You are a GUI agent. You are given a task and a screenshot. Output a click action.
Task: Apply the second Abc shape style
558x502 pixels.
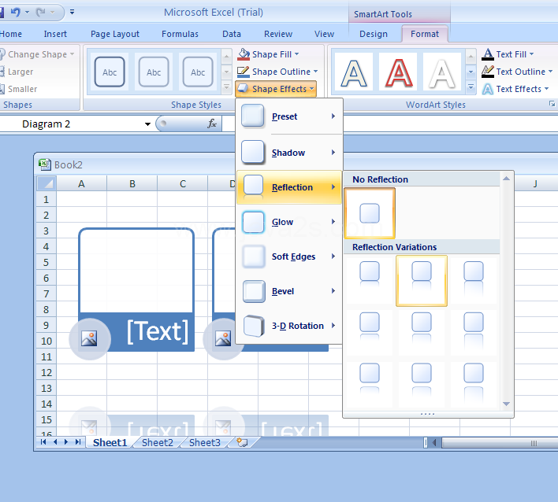tap(154, 72)
